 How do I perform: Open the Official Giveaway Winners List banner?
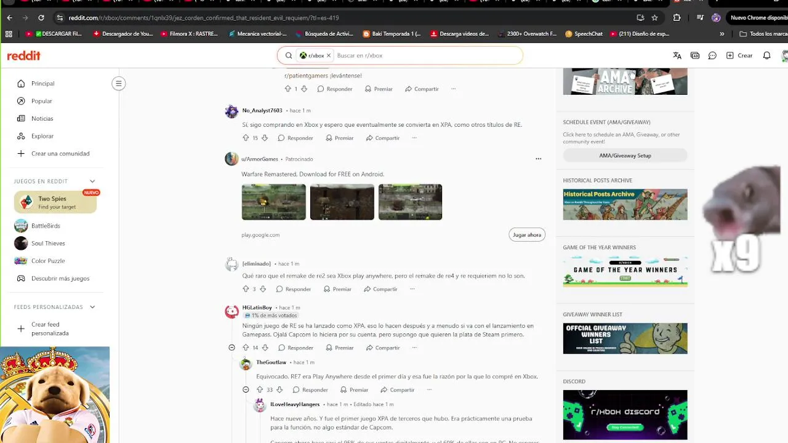(625, 338)
